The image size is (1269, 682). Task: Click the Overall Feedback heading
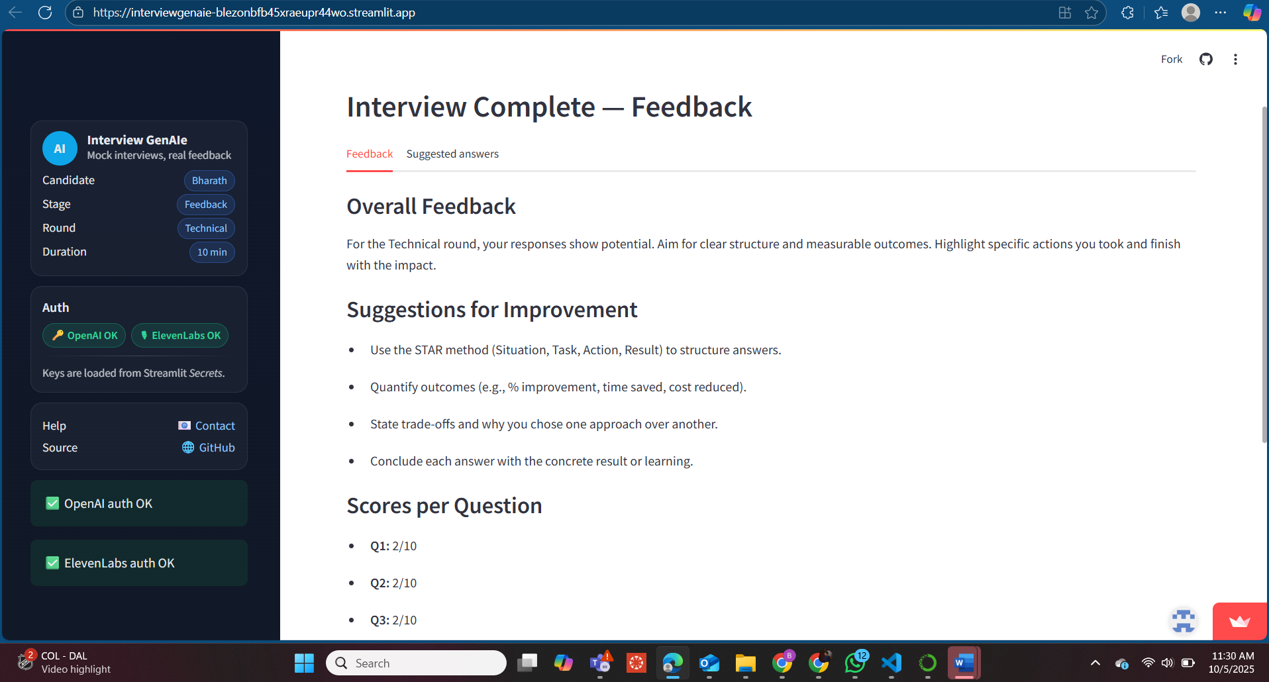click(x=431, y=207)
